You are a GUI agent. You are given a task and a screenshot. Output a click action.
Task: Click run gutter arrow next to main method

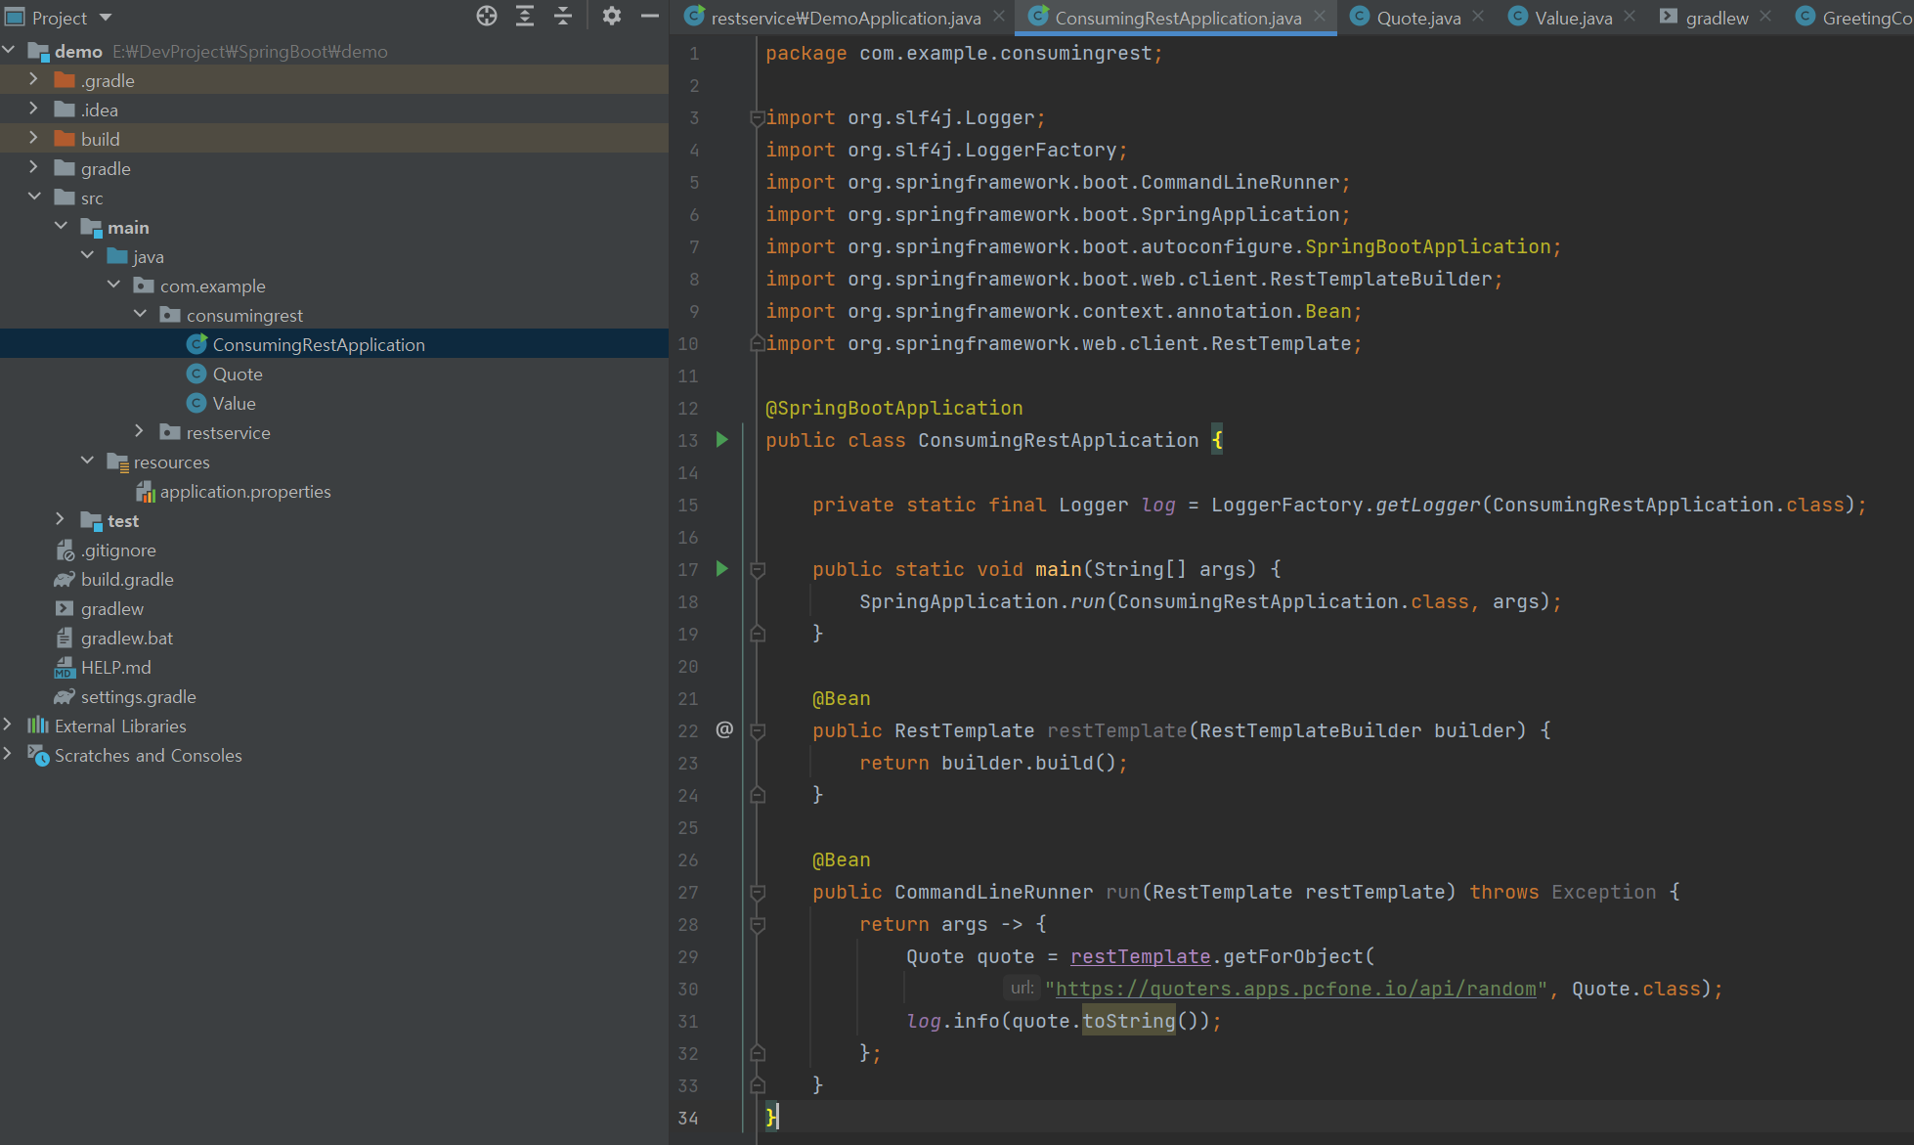[722, 569]
